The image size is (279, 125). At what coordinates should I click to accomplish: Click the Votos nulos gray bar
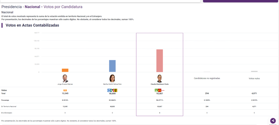[x=254, y=71]
